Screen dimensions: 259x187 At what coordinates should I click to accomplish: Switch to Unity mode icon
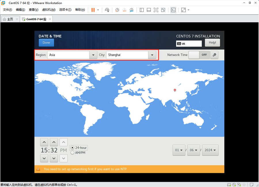(x=163, y=10)
